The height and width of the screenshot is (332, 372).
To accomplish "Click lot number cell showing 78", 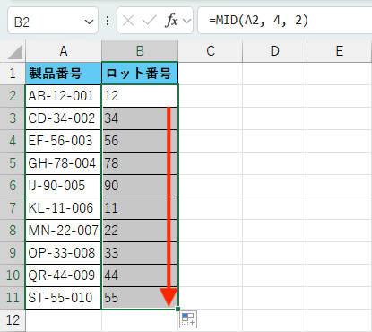I will pyautogui.click(x=140, y=163).
